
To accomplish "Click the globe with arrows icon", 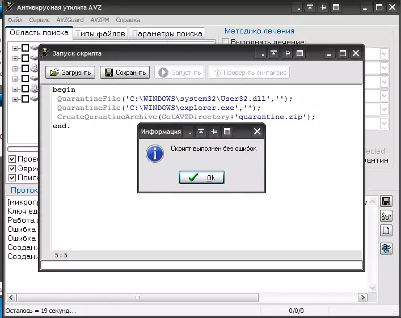I will [x=386, y=248].
